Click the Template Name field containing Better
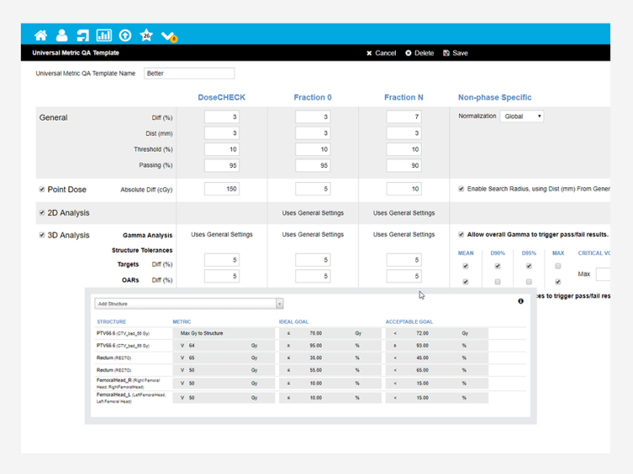Screen dimensions: 633x474 tap(189, 73)
